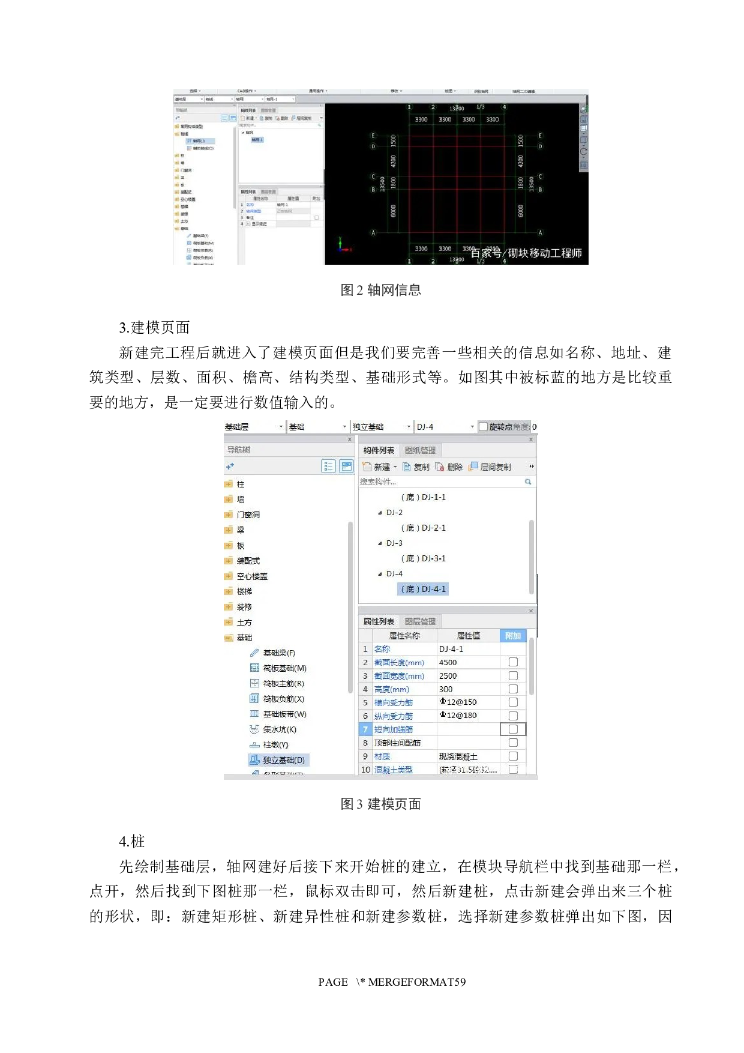Image resolution: width=744 pixels, height=1053 pixels.
Task: Expand the 柱 folder in navigation tree
Action: point(228,484)
